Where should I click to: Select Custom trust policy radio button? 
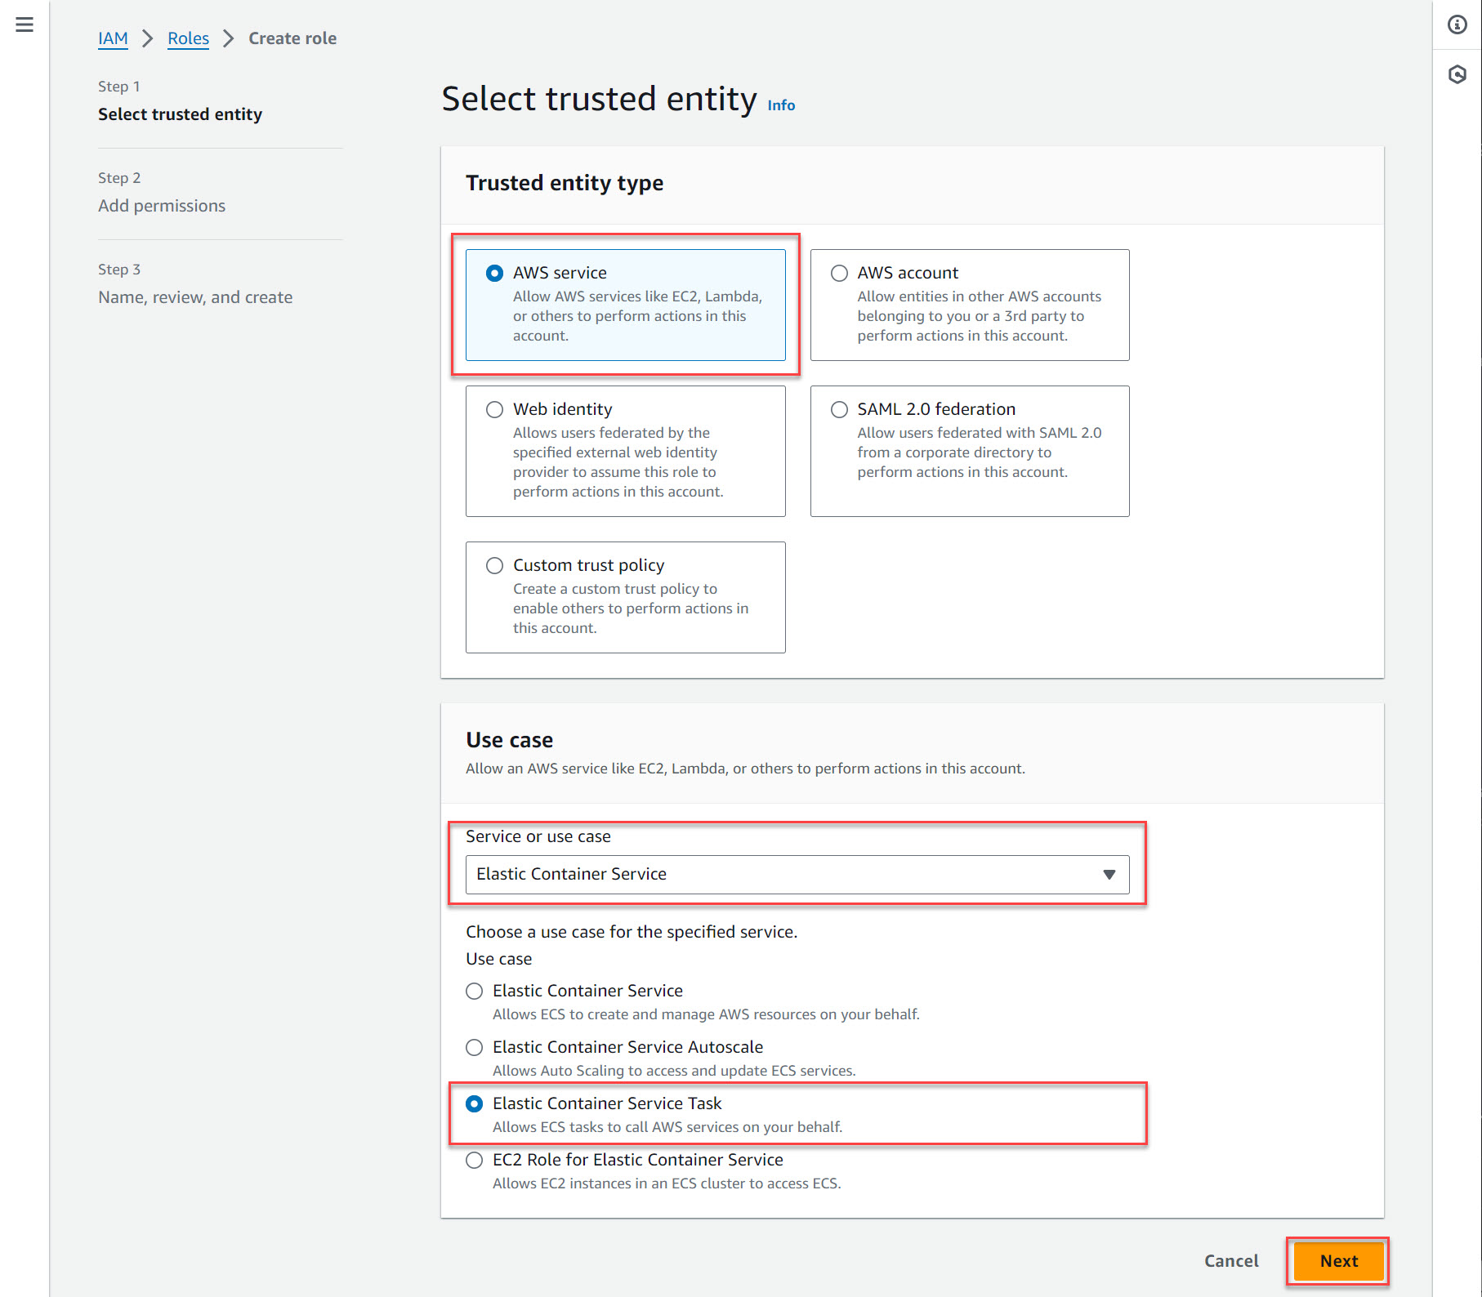494,566
